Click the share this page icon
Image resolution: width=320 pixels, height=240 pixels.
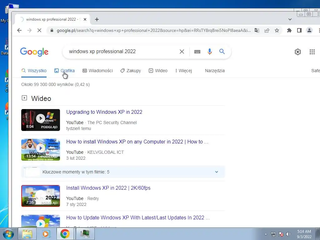(x=267, y=30)
